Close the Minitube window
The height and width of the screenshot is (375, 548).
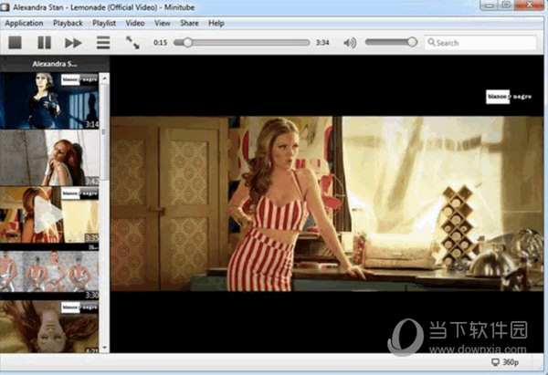tap(529, 5)
